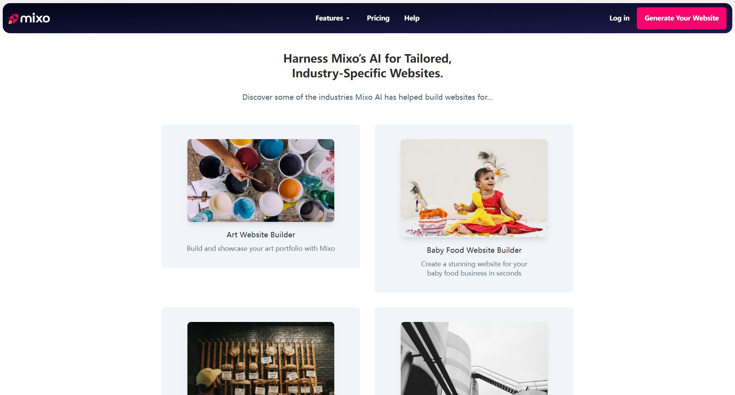The height and width of the screenshot is (395, 735).
Task: Select the Baby Food Website Builder title
Action: click(474, 250)
